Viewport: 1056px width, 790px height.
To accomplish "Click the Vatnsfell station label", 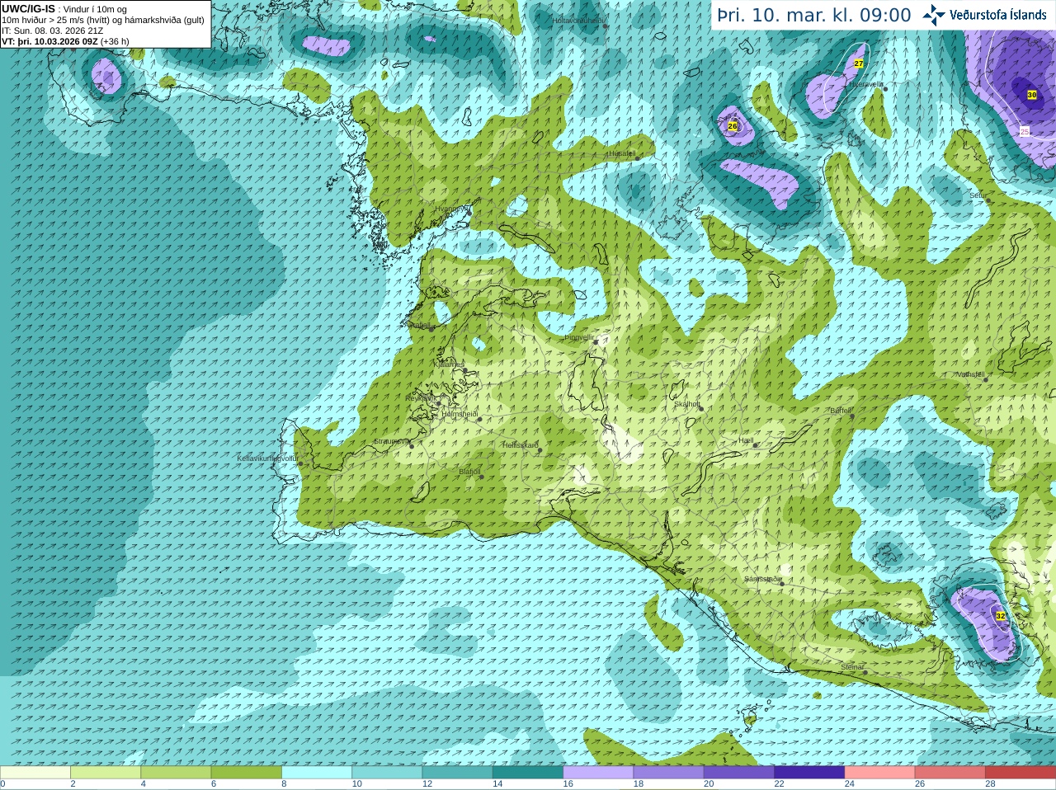I will pos(970,374).
